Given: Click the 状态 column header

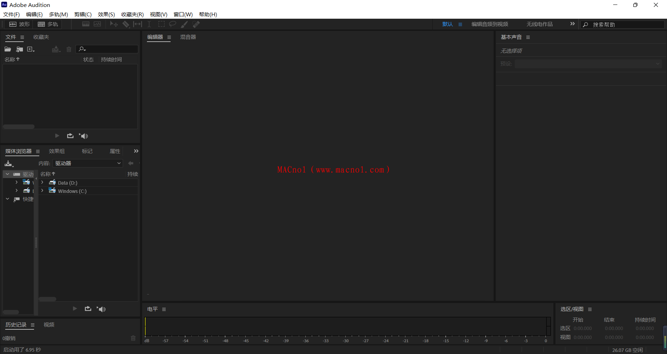Looking at the screenshot, I should coord(88,59).
